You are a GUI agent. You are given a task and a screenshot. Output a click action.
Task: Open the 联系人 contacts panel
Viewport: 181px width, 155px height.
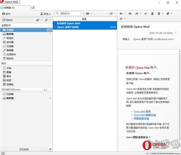[x=46, y=14]
